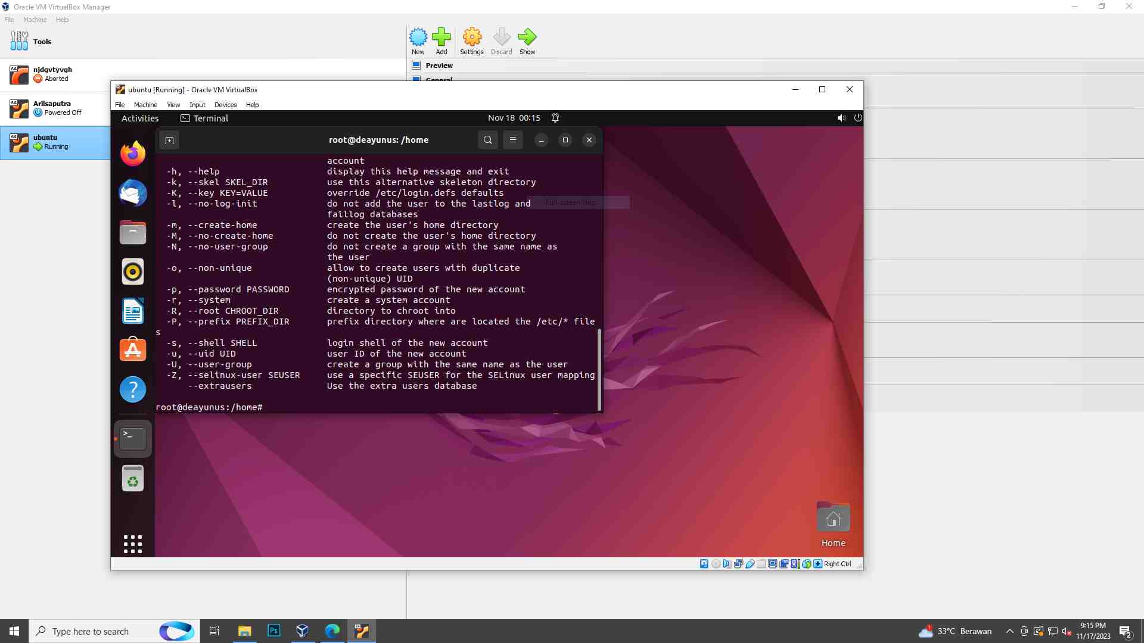The width and height of the screenshot is (1144, 643).
Task: Open the Trash icon in the dock
Action: pyautogui.click(x=133, y=478)
